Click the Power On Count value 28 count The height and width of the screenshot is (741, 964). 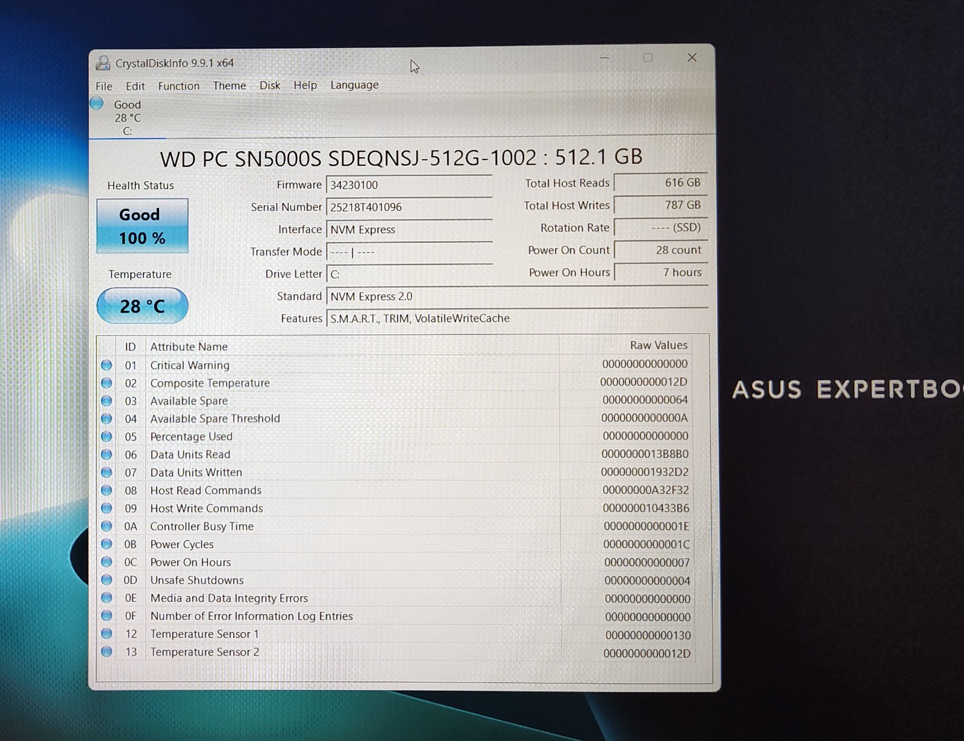coord(660,250)
